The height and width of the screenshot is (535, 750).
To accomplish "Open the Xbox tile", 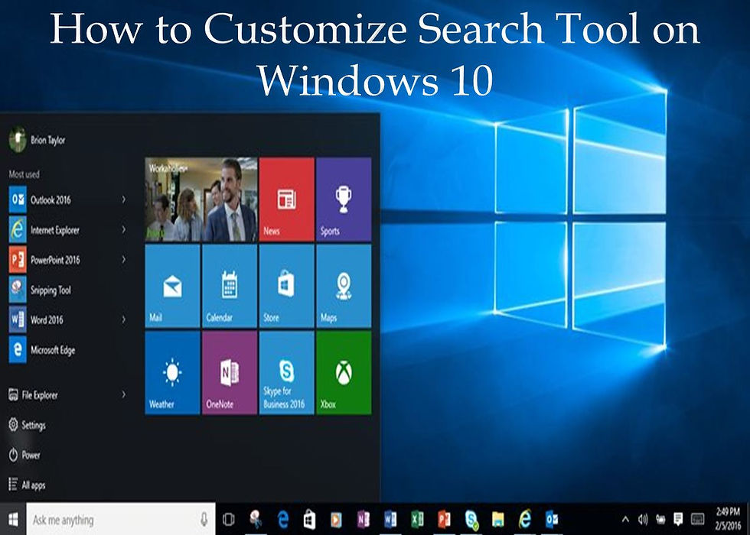I will 344,373.
